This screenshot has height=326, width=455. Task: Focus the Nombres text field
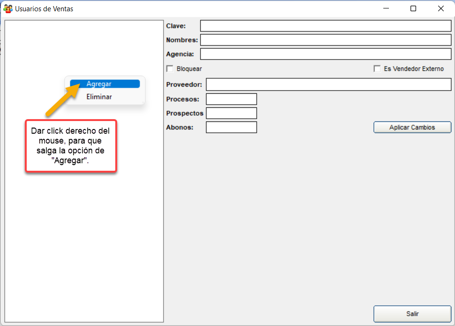click(325, 40)
